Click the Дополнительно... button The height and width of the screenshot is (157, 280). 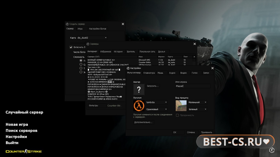click(x=143, y=122)
